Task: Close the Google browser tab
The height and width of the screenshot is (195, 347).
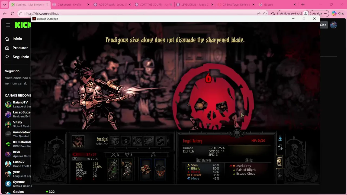Action: (x=295, y=5)
